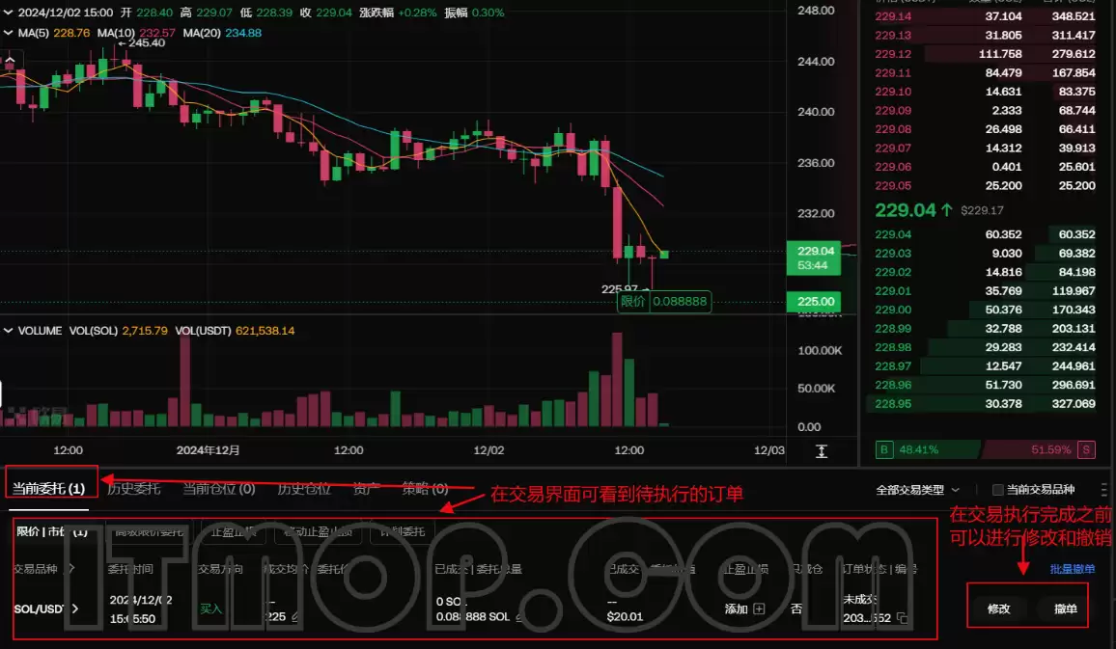Click the chart auto-fit height icon
The height and width of the screenshot is (649, 1116).
(822, 450)
